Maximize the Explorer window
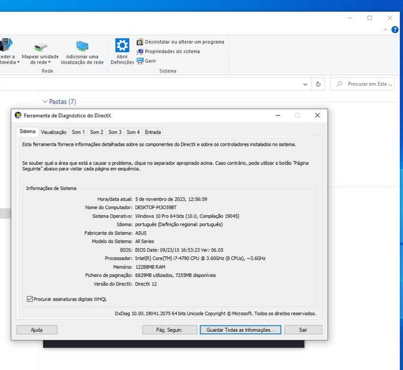Screen dimensions: 403x370 (x=370, y=18)
